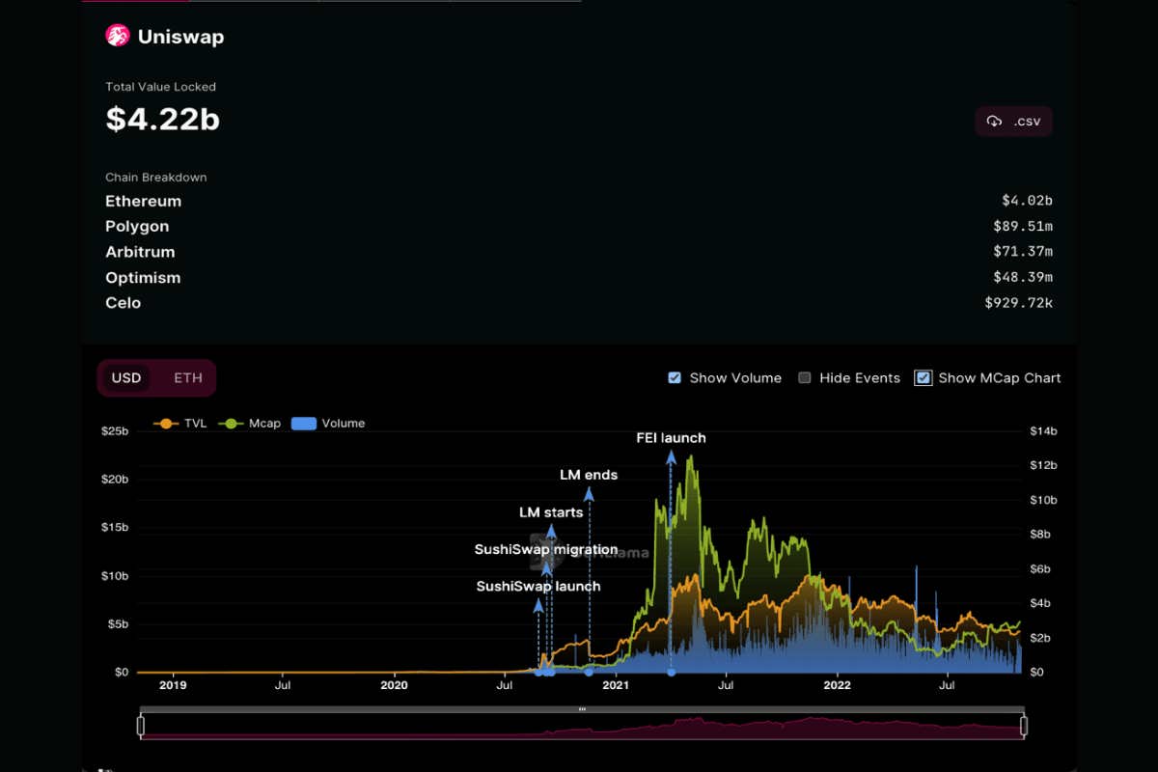Image resolution: width=1158 pixels, height=772 pixels.
Task: Select the Ethereum chain row name
Action: coord(143,201)
